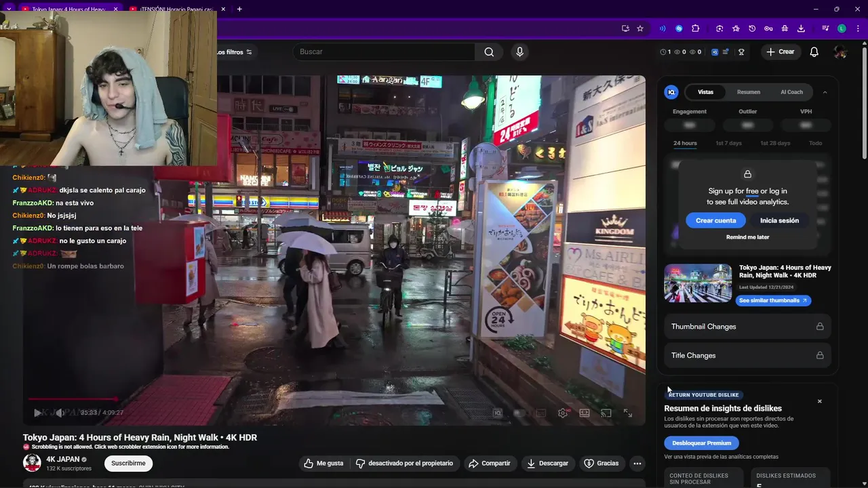Enter fullscreen video mode
Screen dimensions: 868x488
[628, 413]
